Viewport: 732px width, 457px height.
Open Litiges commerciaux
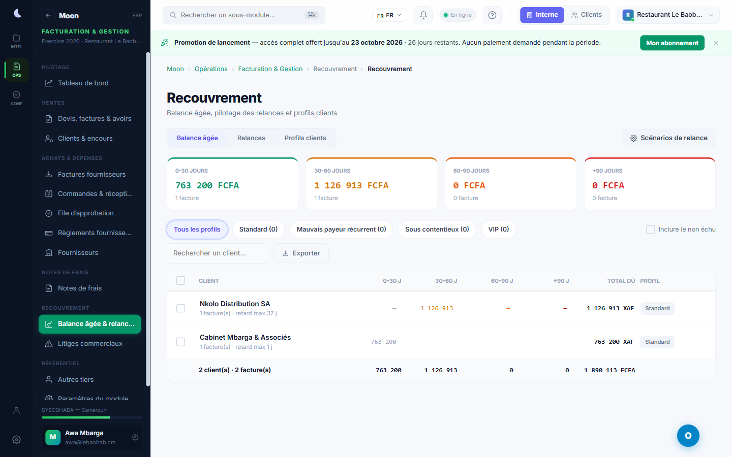89,344
